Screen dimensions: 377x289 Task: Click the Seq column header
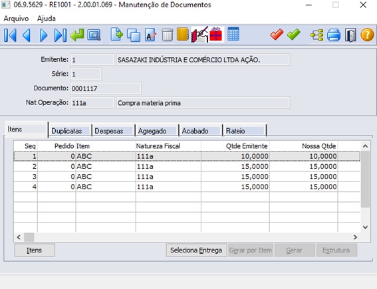coord(26,146)
